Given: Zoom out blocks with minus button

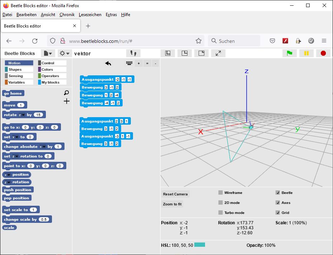Looking at the screenshot, I should [x=156, y=63].
